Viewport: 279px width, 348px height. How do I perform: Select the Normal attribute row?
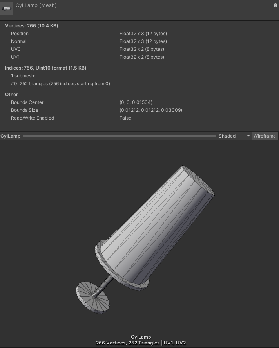pos(19,41)
